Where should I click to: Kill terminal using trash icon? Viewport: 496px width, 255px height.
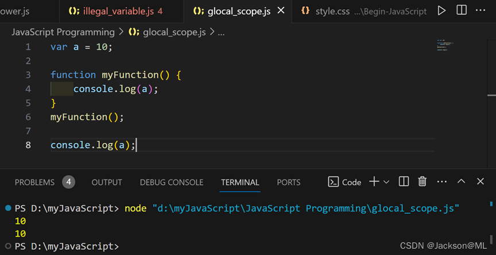pyautogui.click(x=423, y=182)
